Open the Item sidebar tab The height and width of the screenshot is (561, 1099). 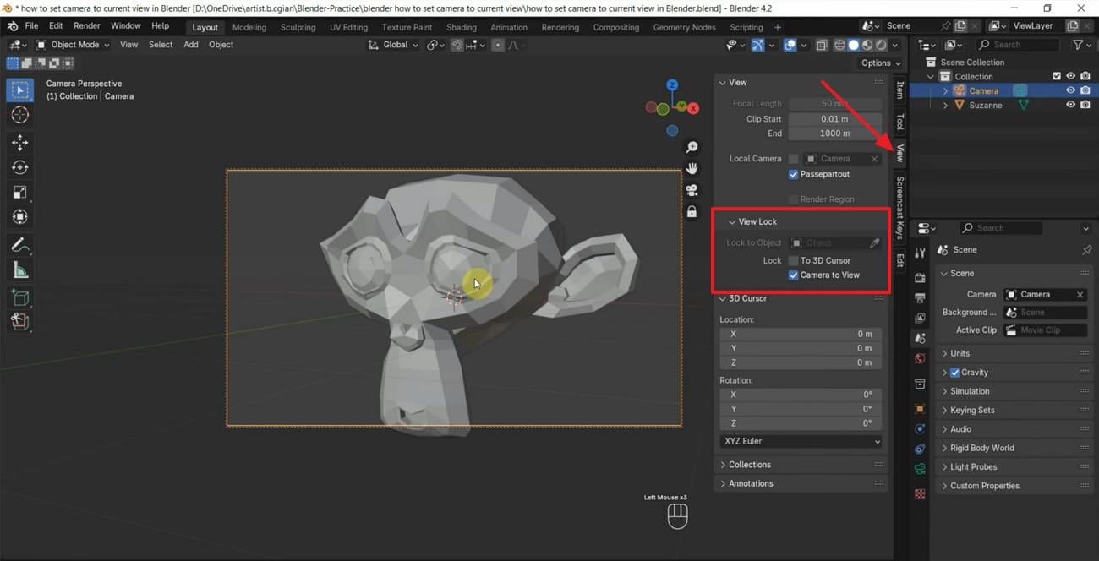(899, 90)
